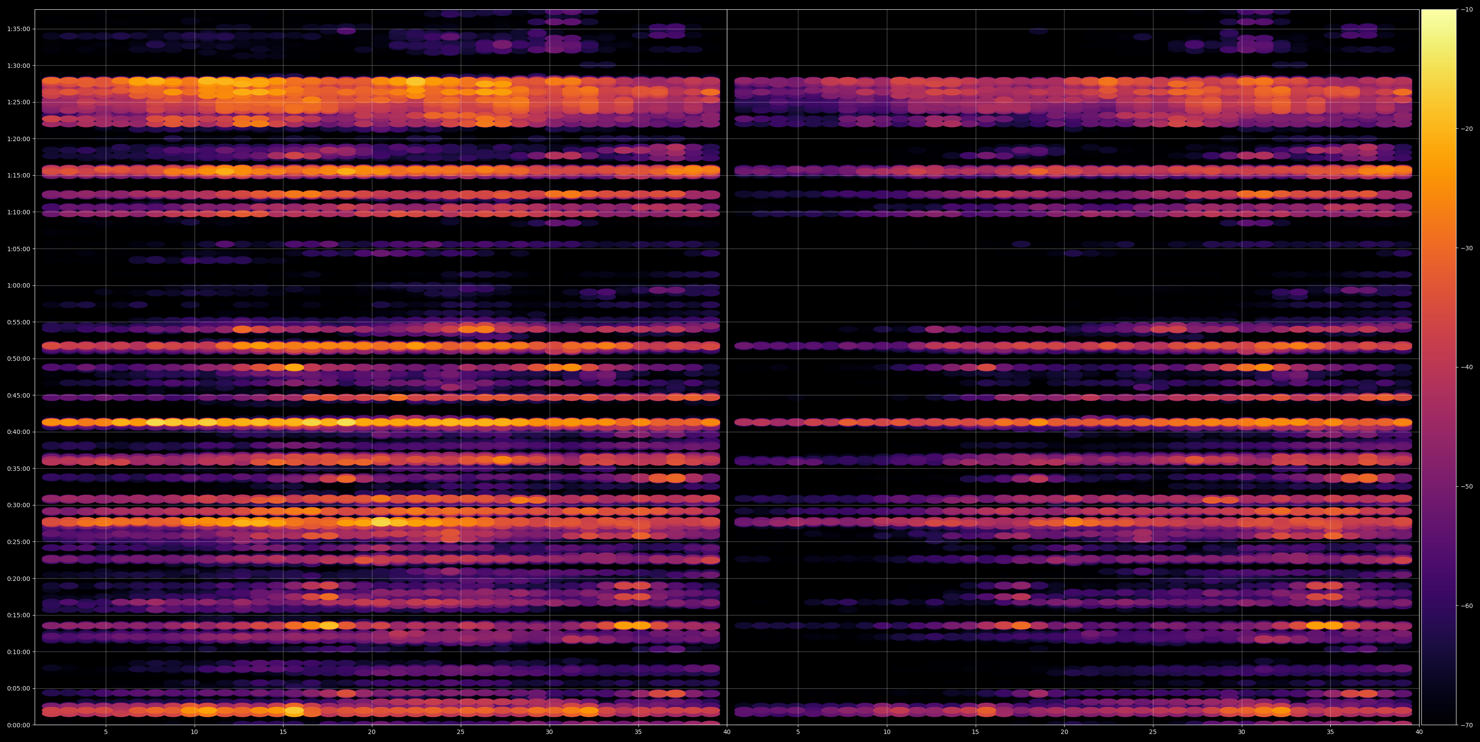Click the 0:05:00 y-axis time label
1480x742 pixels.
click(18, 689)
